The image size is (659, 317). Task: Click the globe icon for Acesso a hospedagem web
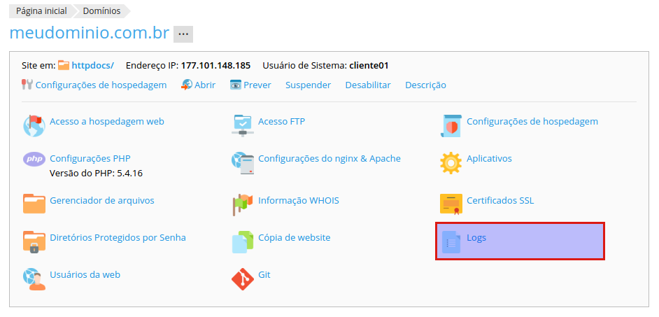click(x=34, y=125)
